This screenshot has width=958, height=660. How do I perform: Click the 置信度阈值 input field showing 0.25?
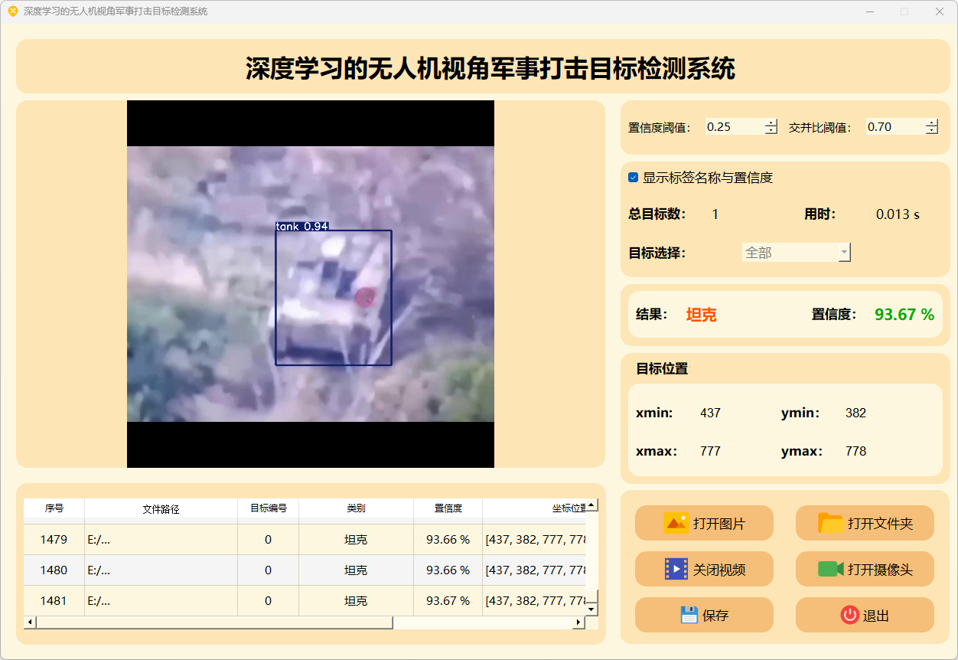(x=735, y=127)
